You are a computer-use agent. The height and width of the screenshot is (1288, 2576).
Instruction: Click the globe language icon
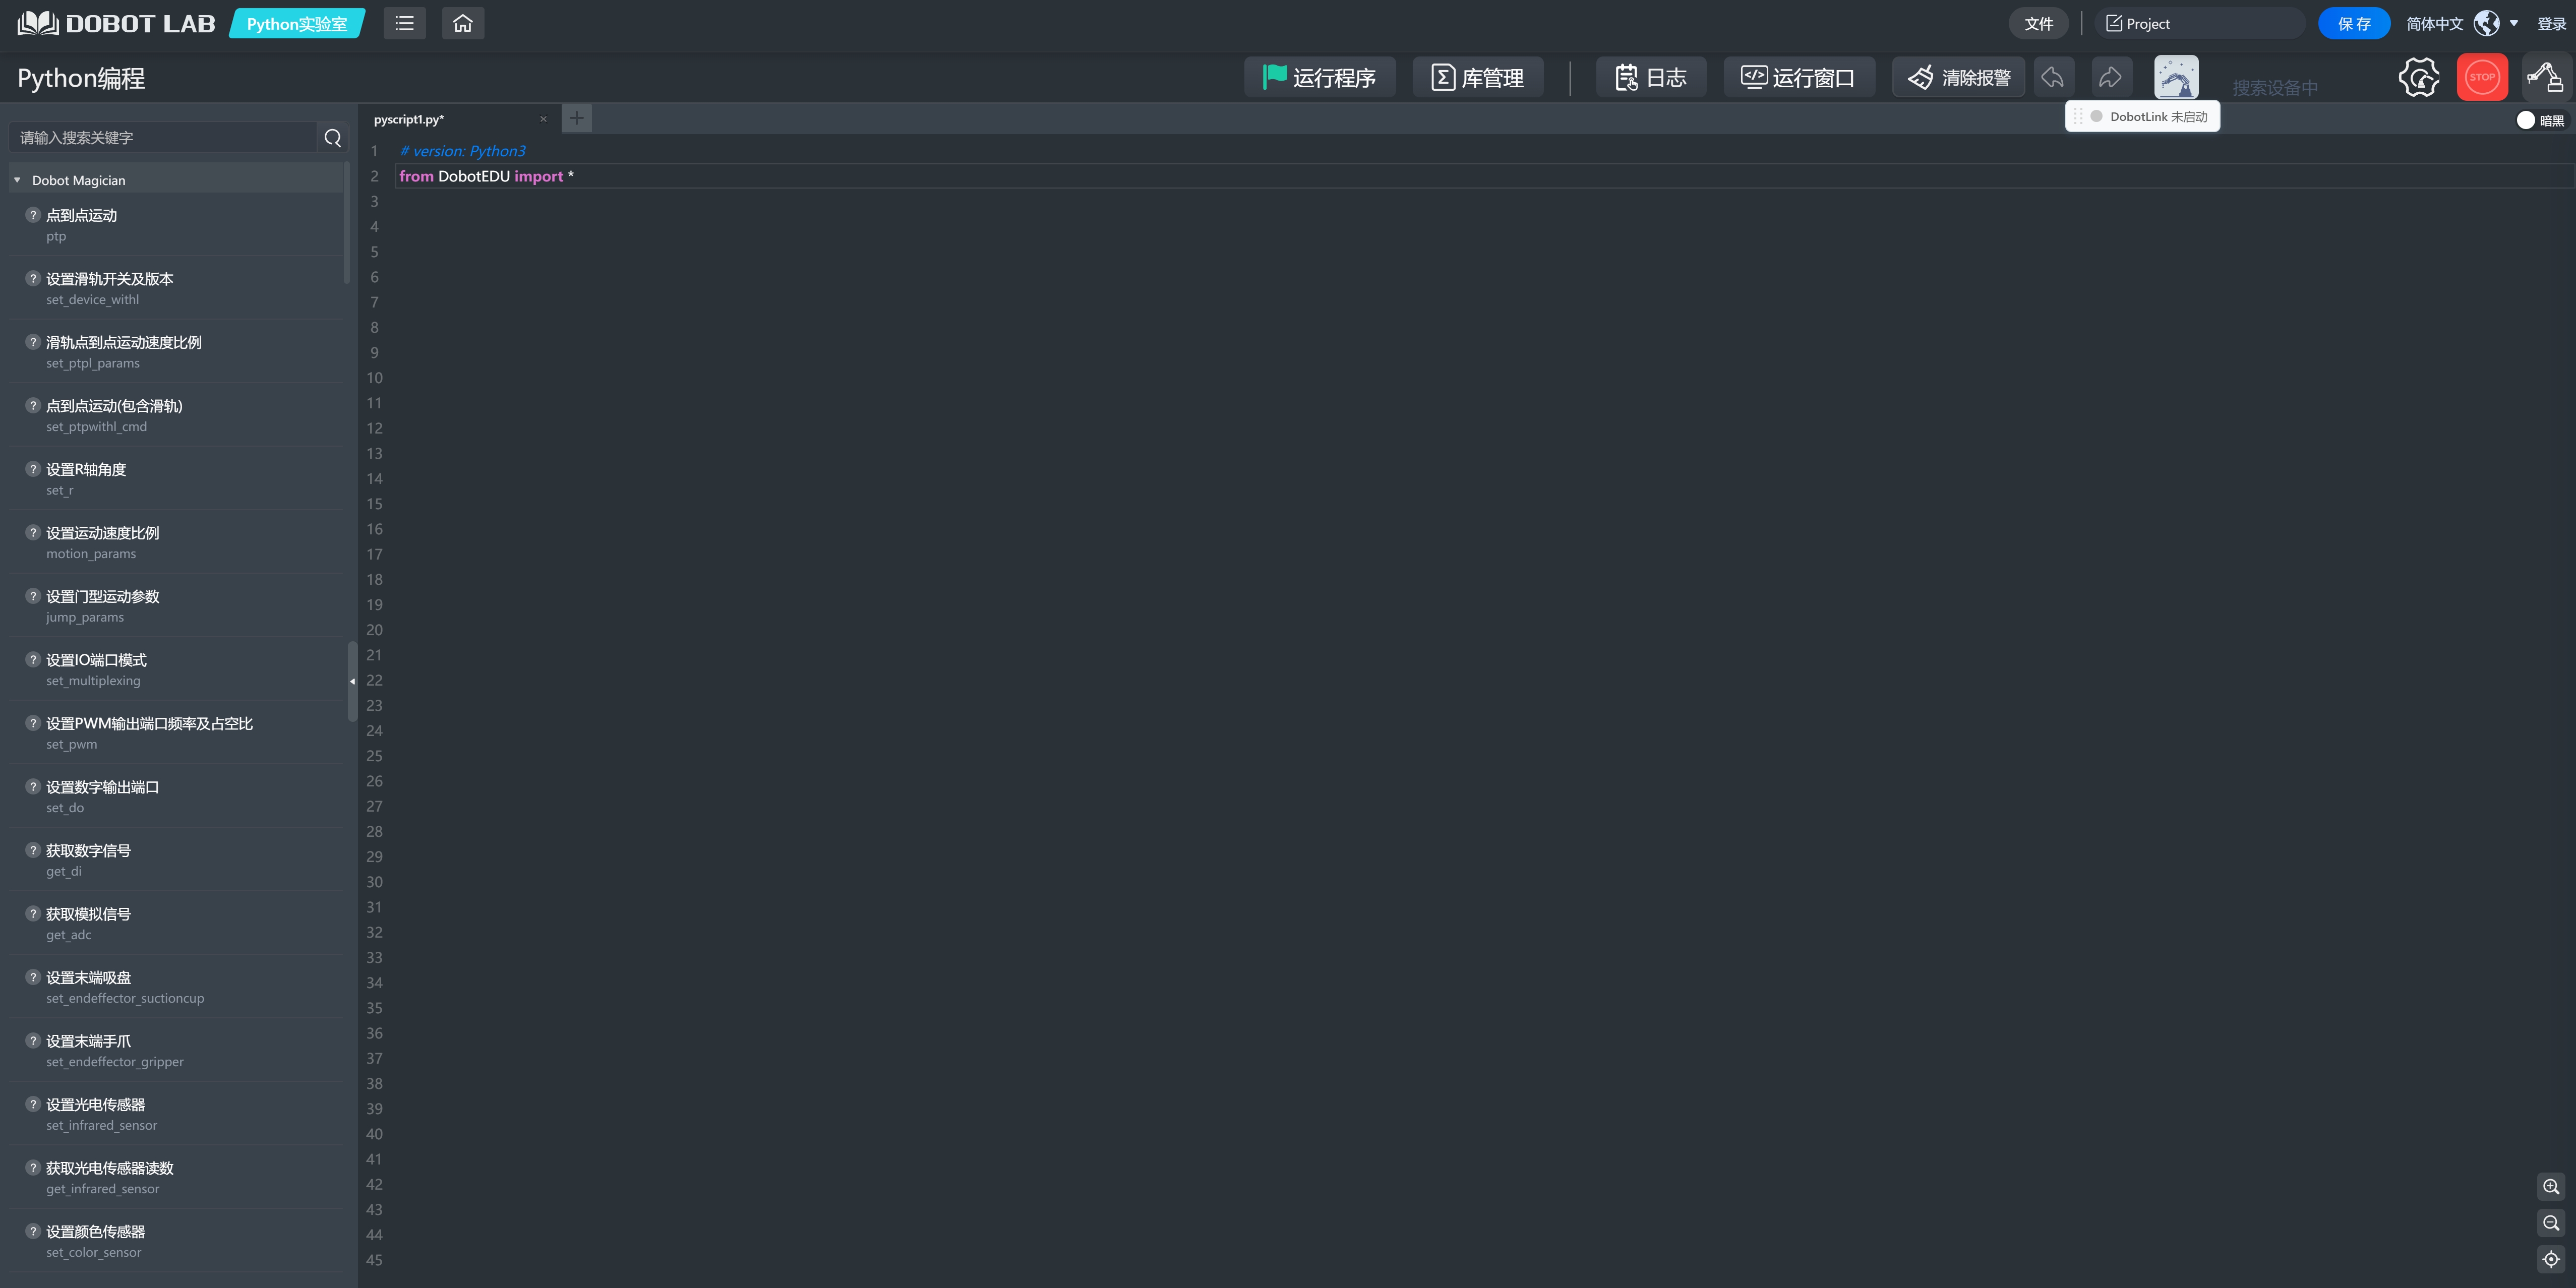pyautogui.click(x=2486, y=23)
